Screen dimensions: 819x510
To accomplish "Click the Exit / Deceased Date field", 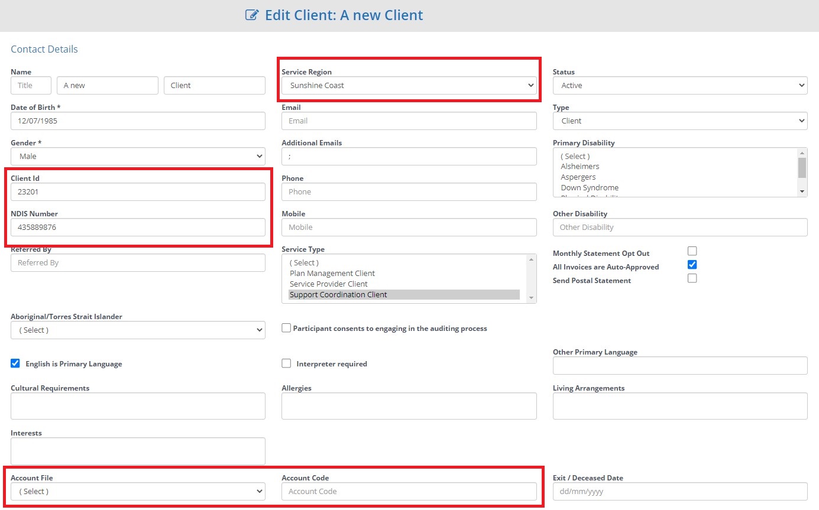I will click(x=679, y=491).
